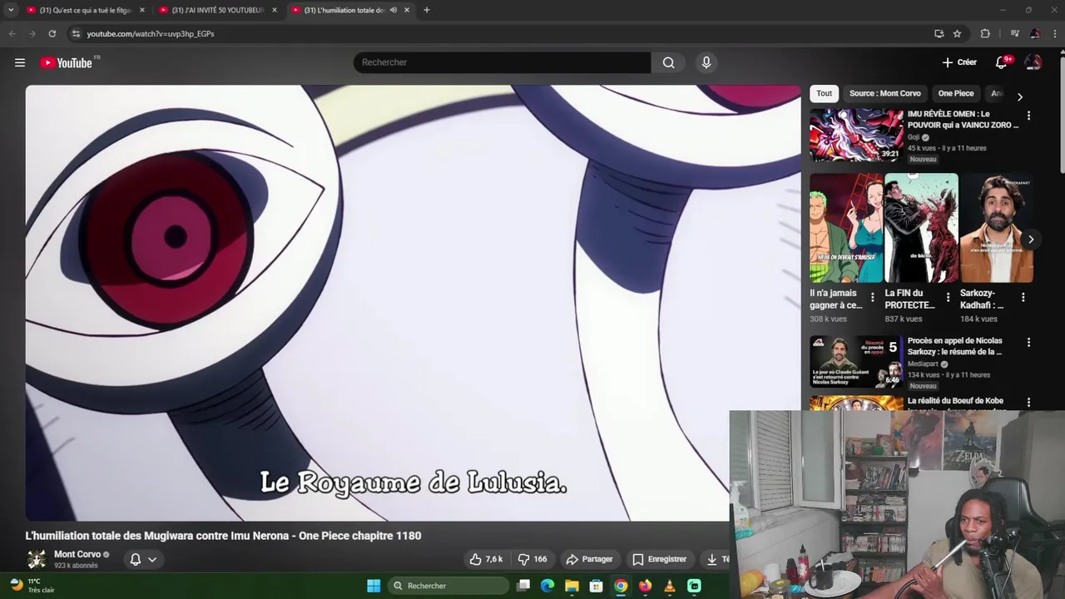Dislike the video (166)
The image size is (1065, 599).
[532, 559]
